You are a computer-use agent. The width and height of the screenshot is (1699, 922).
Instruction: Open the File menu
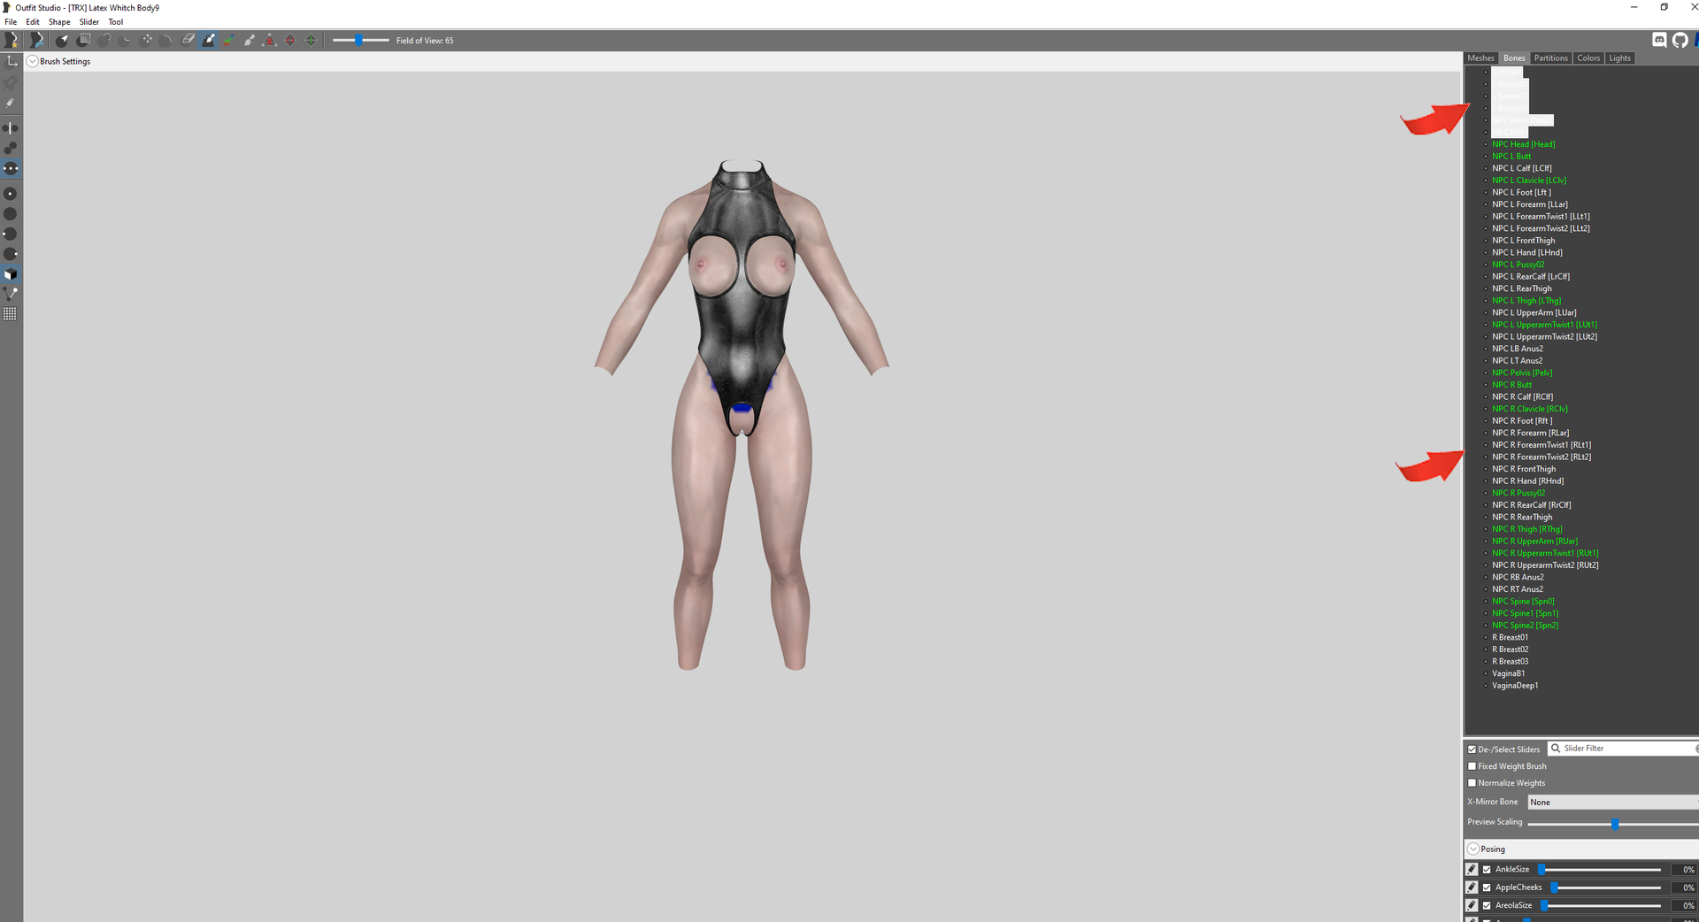pyautogui.click(x=11, y=22)
